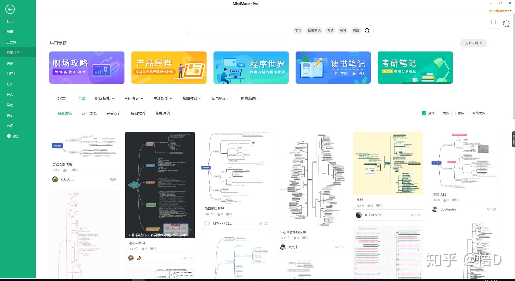Like the 项目范围管理 map thumbs-up

[x=218, y=214]
